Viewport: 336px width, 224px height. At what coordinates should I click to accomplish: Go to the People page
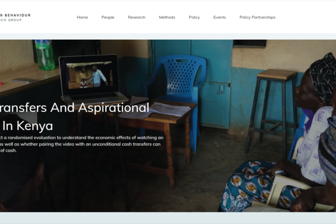108,17
